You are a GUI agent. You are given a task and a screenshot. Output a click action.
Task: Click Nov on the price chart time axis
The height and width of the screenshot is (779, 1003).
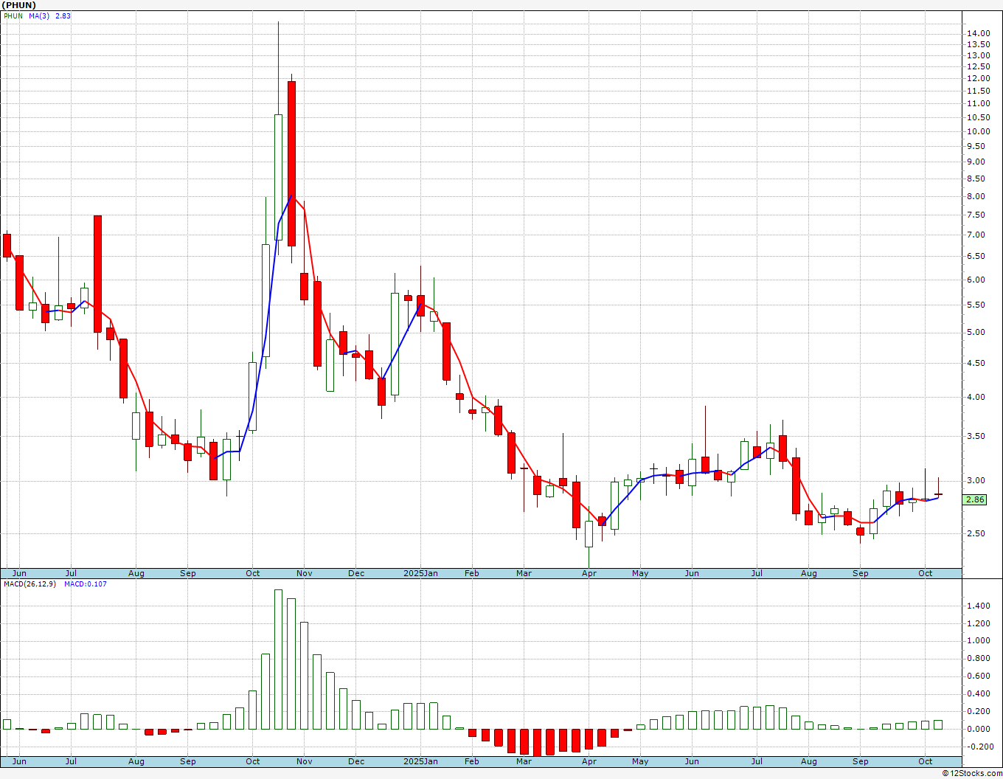305,573
